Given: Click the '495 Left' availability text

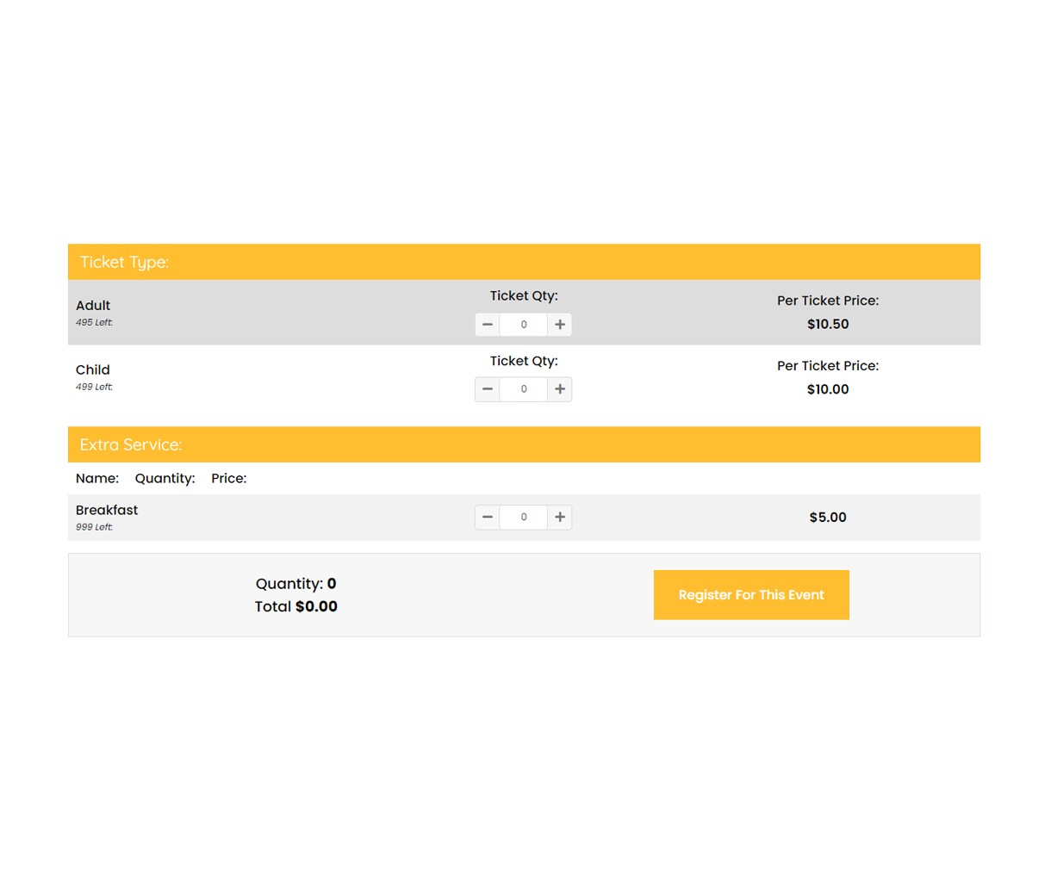Looking at the screenshot, I should coord(94,323).
